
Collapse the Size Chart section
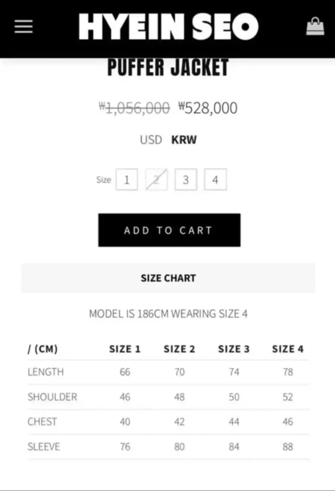[168, 278]
